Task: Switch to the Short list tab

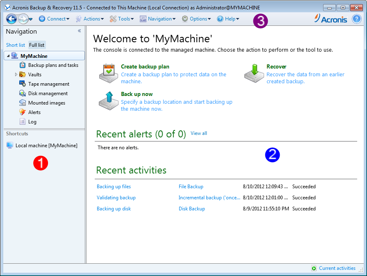Action: [x=15, y=45]
